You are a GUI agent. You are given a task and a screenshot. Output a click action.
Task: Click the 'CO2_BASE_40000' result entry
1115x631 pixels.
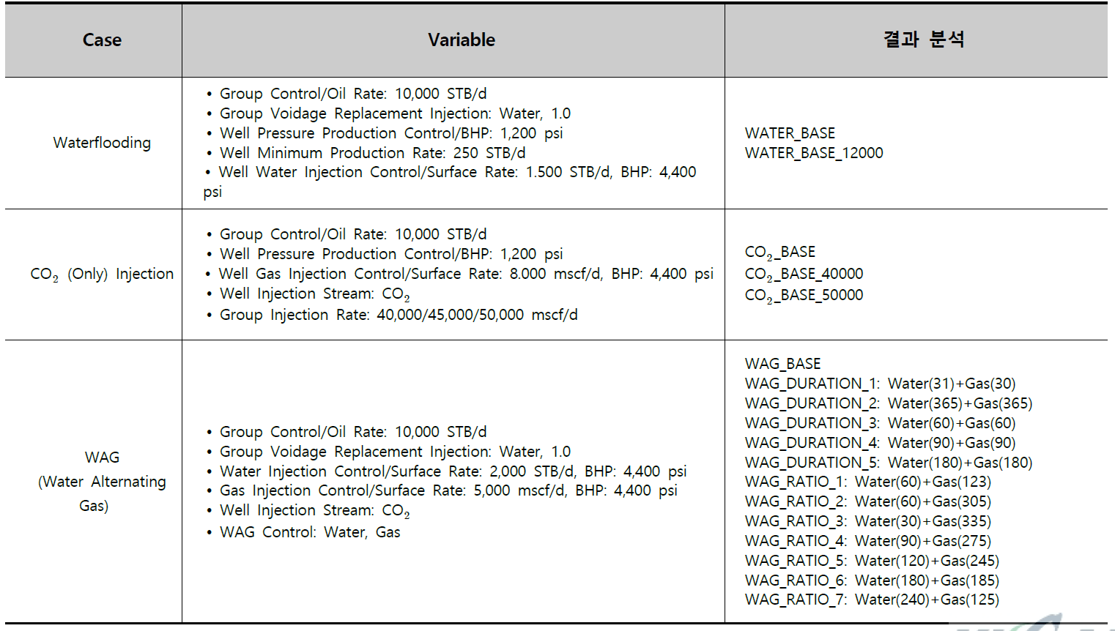pos(804,275)
